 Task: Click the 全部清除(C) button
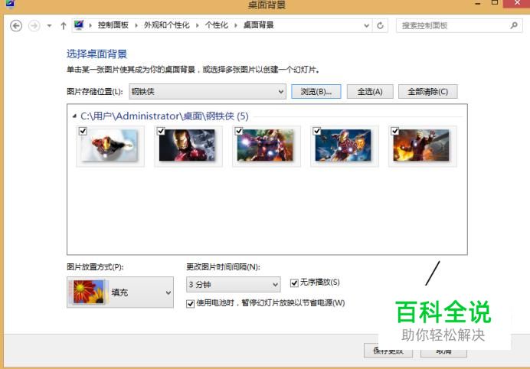click(428, 92)
